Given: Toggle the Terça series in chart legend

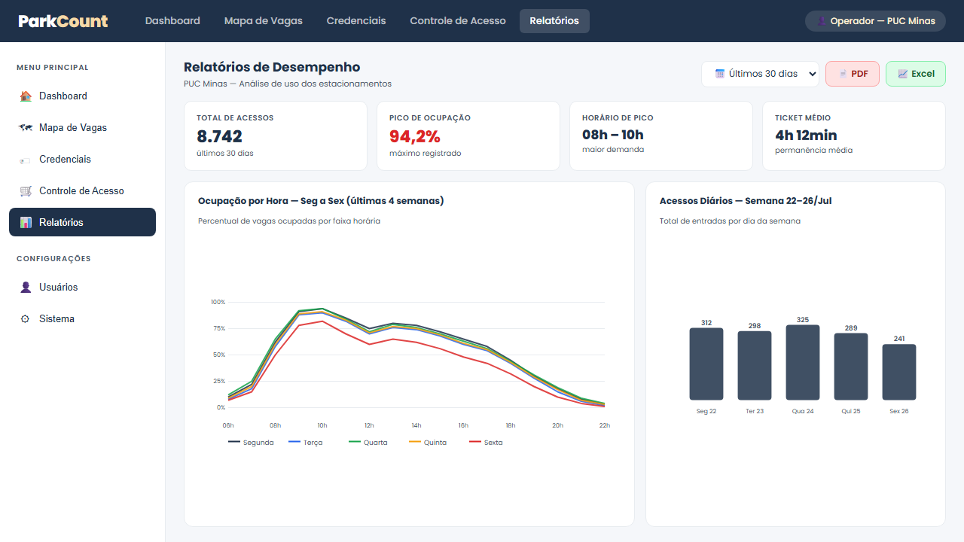Looking at the screenshot, I should click(306, 443).
